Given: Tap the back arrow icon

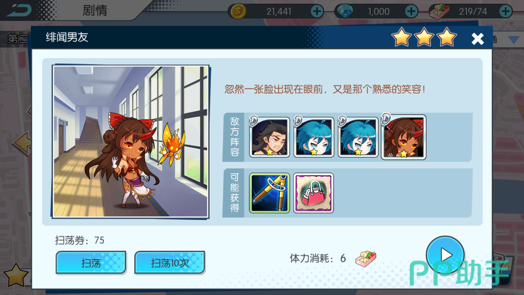Looking at the screenshot, I should tap(18, 10).
